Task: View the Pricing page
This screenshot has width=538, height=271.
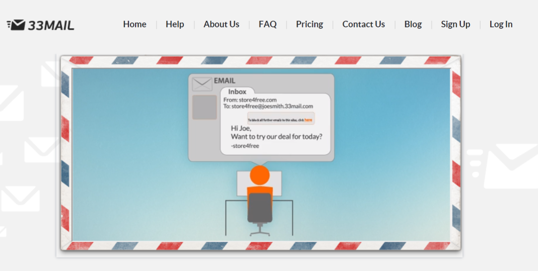Action: 309,24
